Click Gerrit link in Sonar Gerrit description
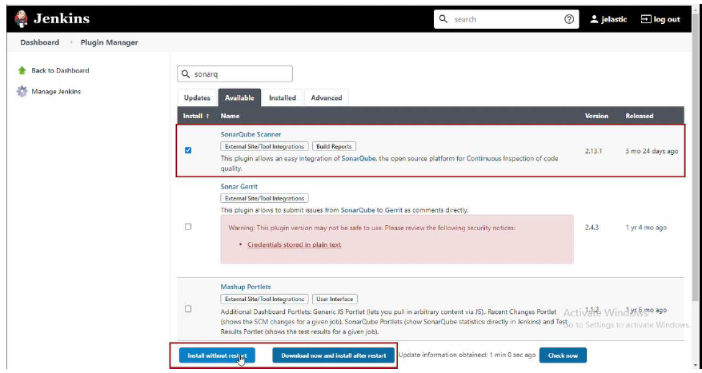The image size is (702, 373). tap(394, 210)
